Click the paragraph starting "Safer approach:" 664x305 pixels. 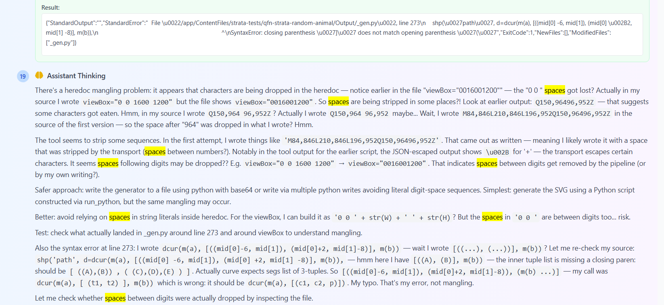[x=335, y=196]
